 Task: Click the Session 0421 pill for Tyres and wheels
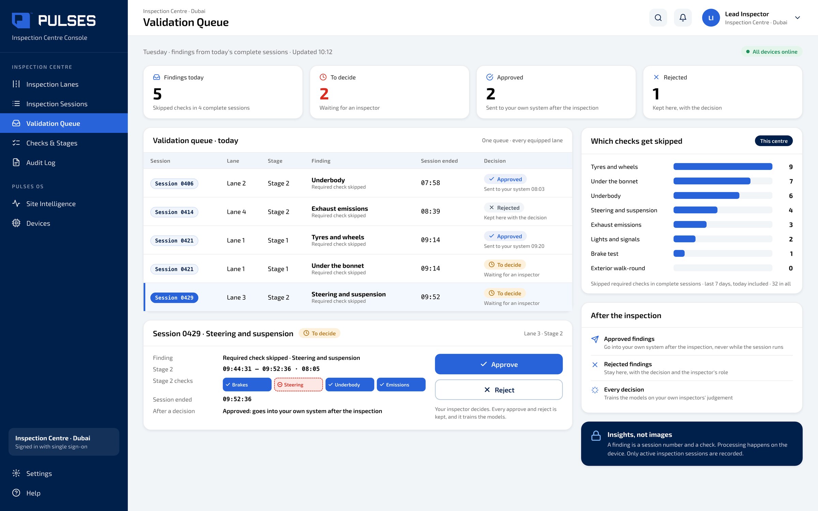[x=174, y=241]
